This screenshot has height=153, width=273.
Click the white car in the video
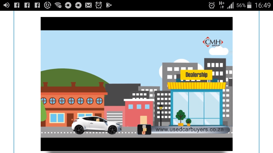[97, 125]
